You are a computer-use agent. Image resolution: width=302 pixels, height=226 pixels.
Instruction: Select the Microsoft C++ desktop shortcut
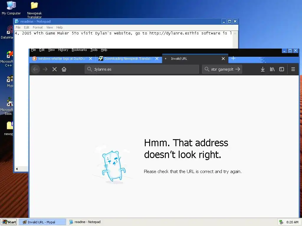[x=7, y=59]
